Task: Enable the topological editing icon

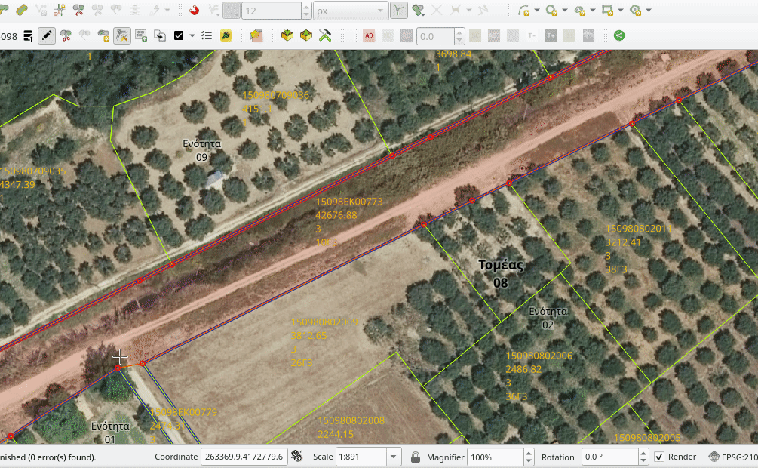Action: point(398,11)
